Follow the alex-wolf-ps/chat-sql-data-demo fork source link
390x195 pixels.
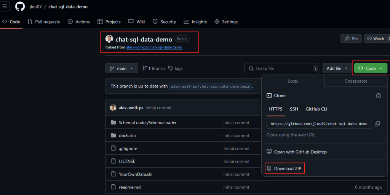pyautogui.click(x=154, y=47)
